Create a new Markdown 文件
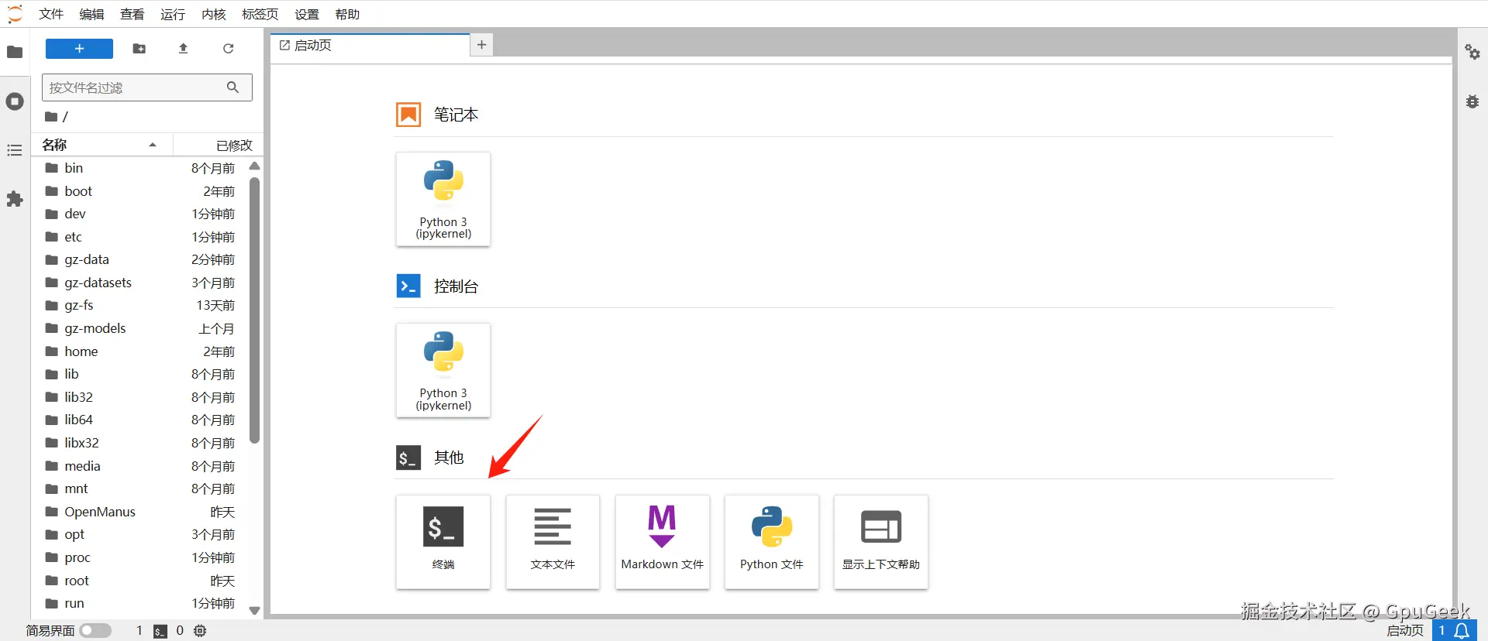Image resolution: width=1488 pixels, height=641 pixels. click(663, 542)
